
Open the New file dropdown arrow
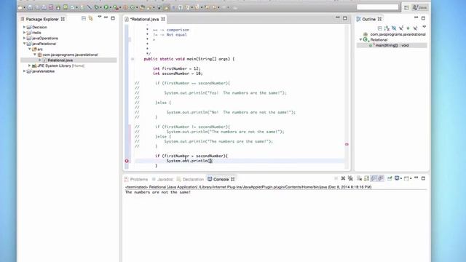[x=24, y=7]
